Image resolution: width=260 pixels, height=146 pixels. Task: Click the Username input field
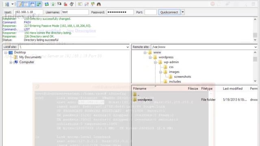tap(75, 12)
